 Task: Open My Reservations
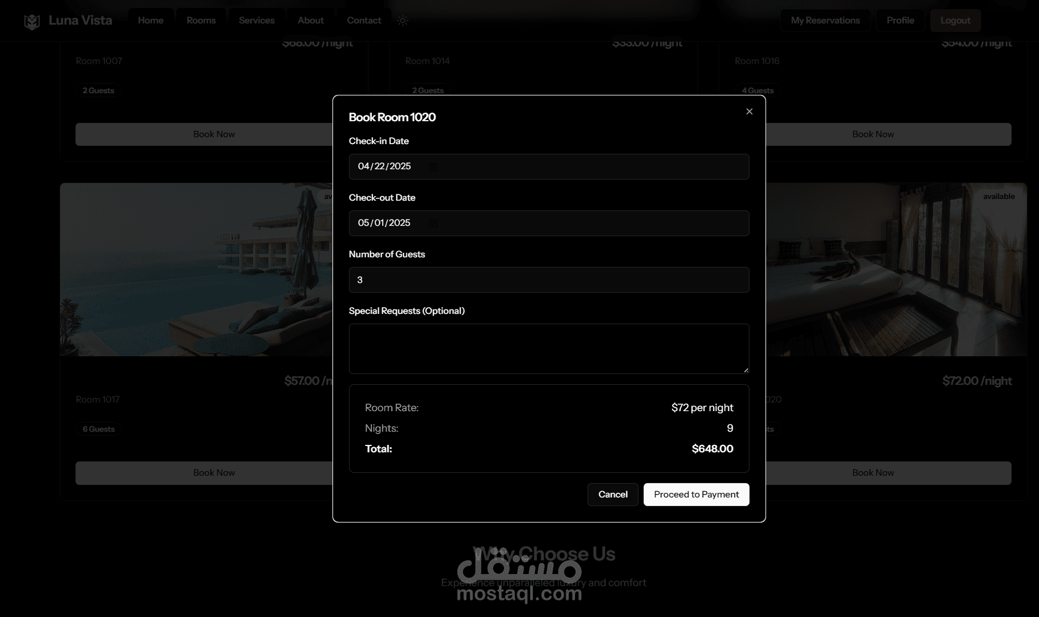coord(825,20)
